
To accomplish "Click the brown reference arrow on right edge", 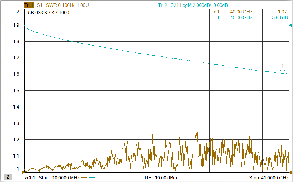I will click(x=290, y=172).
